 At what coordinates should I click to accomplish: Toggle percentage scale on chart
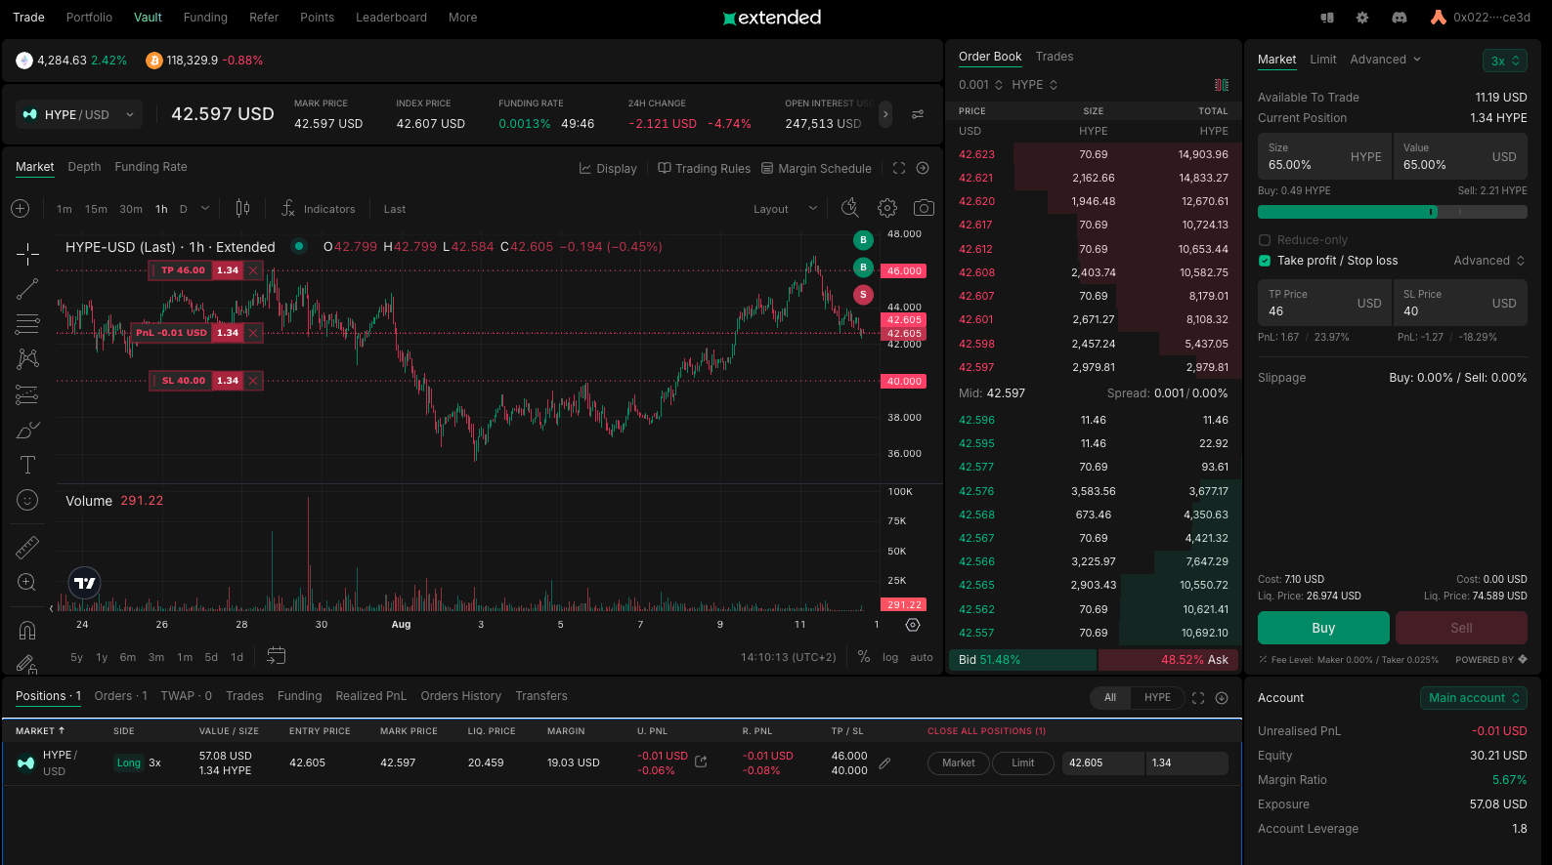pyautogui.click(x=864, y=657)
